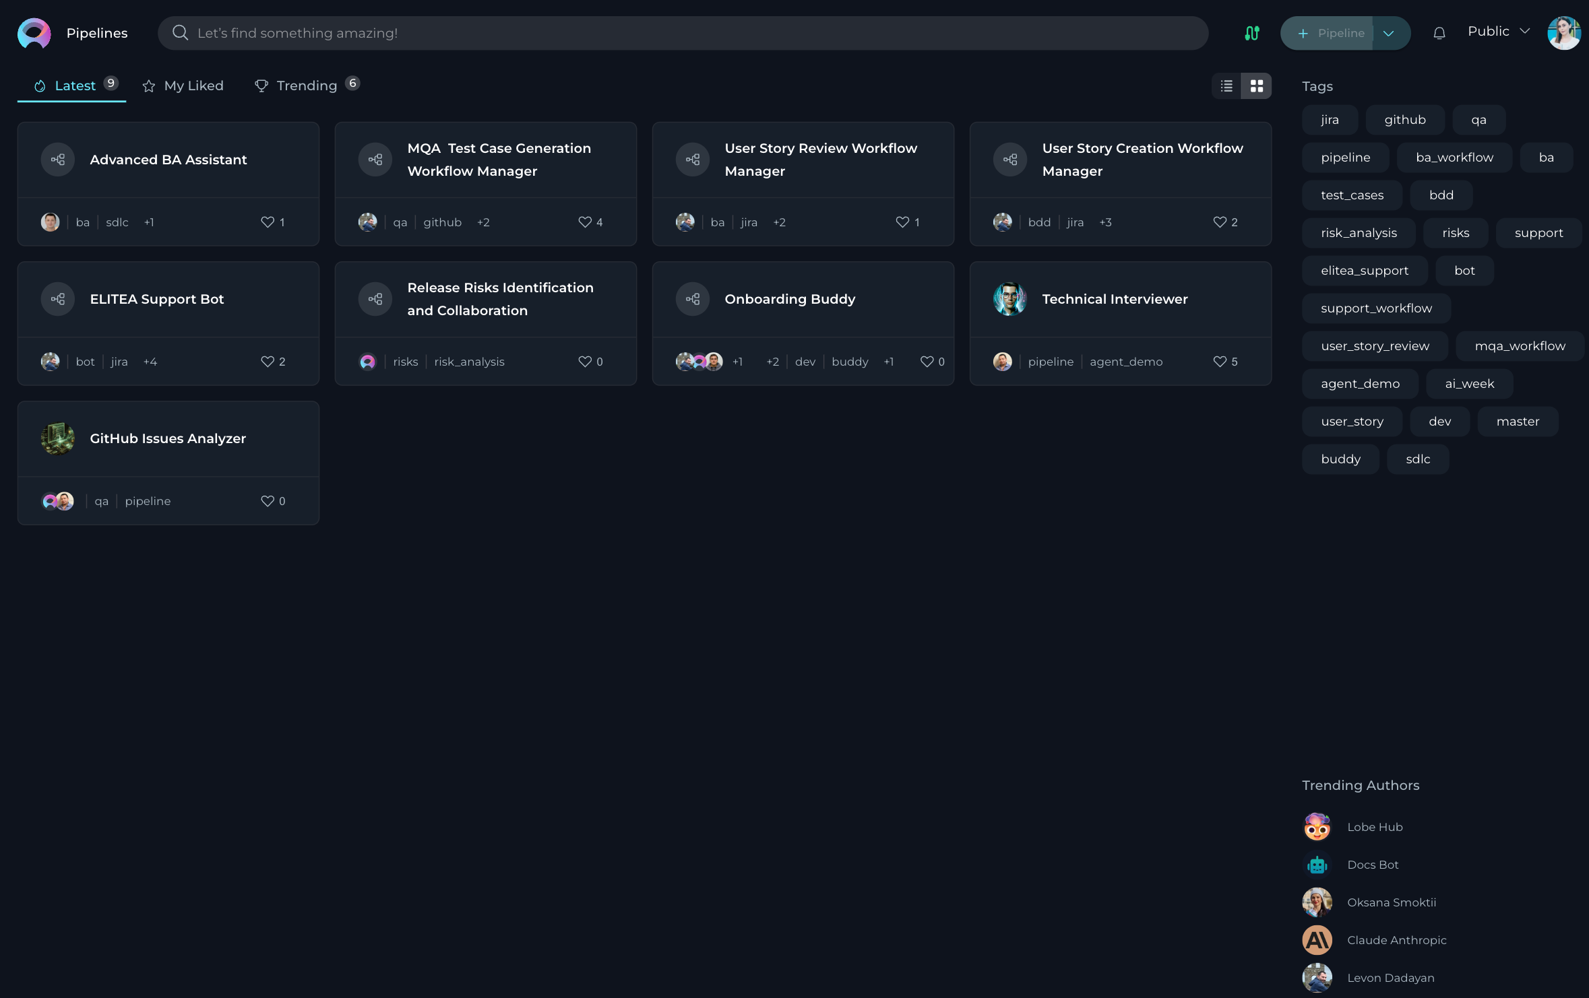Select the My Liked tab

[x=183, y=86]
